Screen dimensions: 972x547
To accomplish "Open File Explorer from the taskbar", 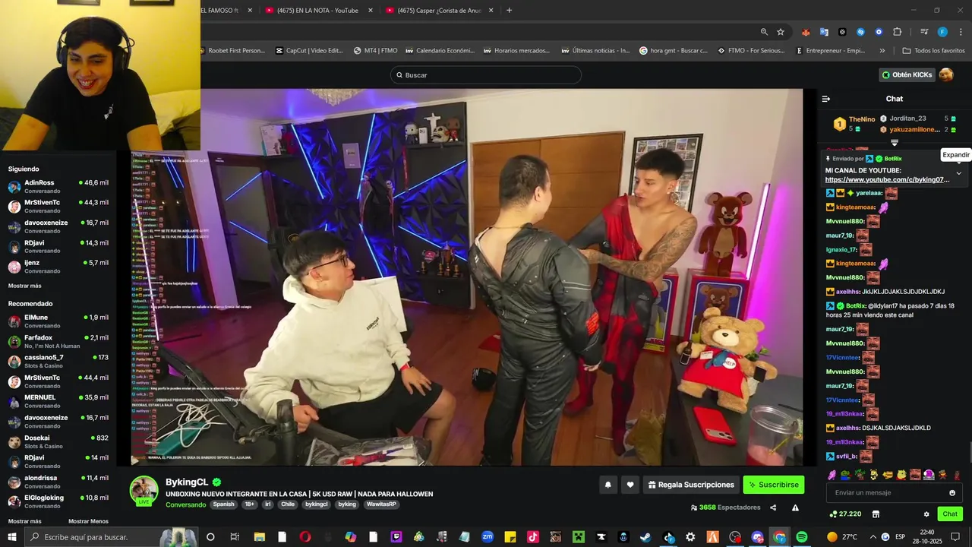I will click(x=260, y=537).
